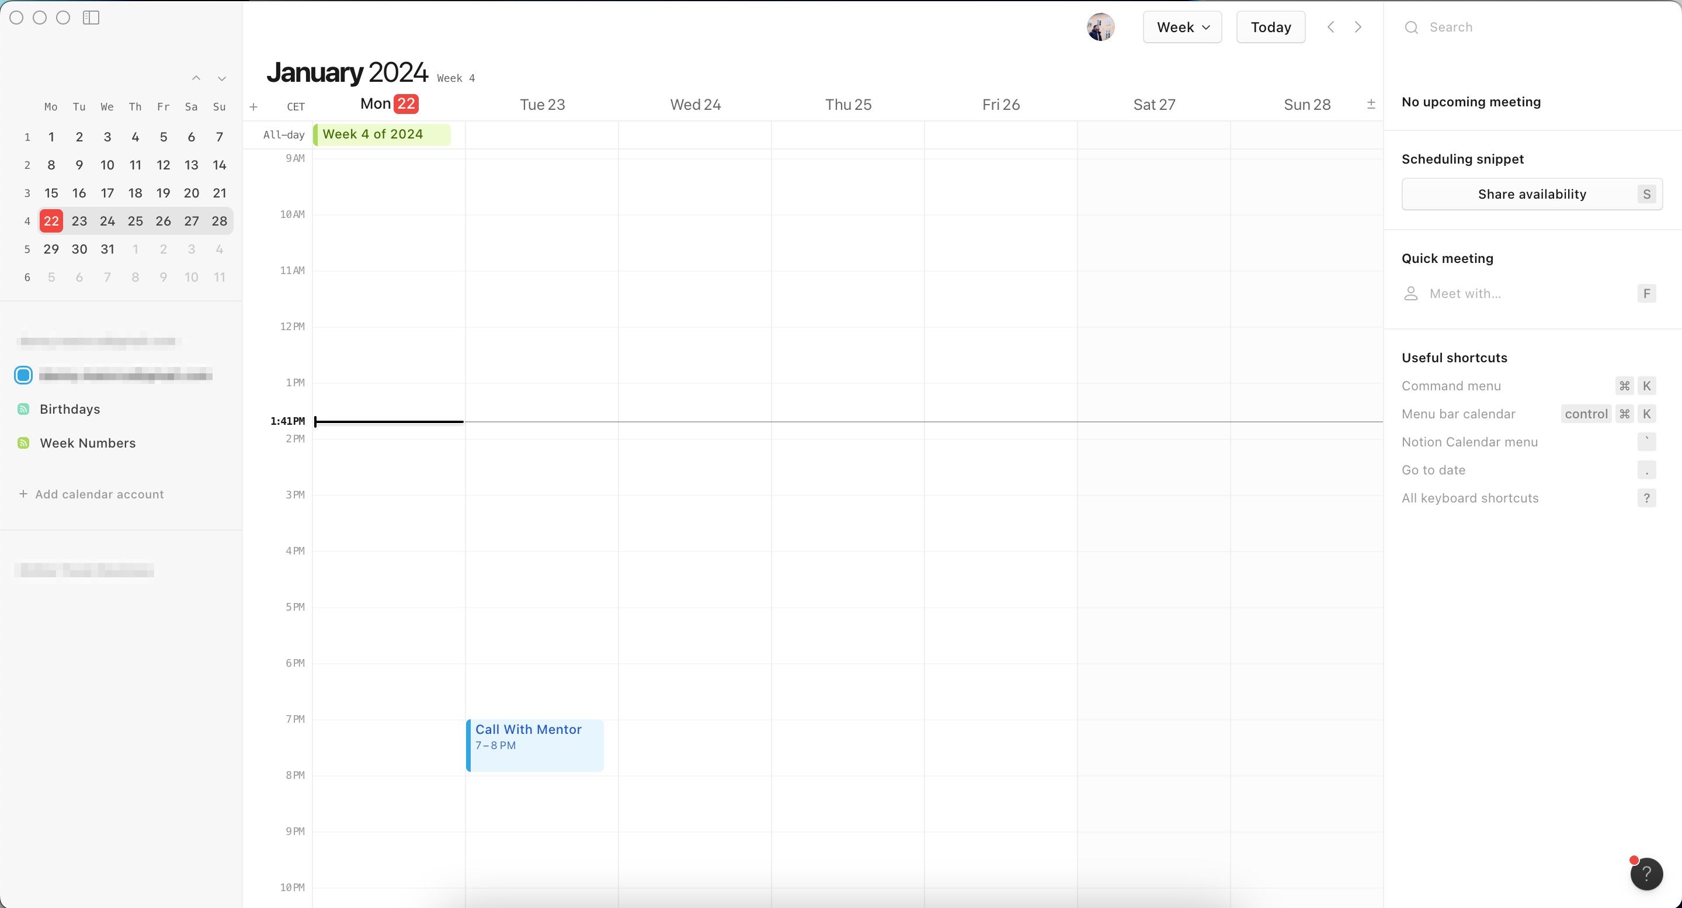Click the Today button
Viewport: 1682px width, 908px height.
click(1270, 27)
